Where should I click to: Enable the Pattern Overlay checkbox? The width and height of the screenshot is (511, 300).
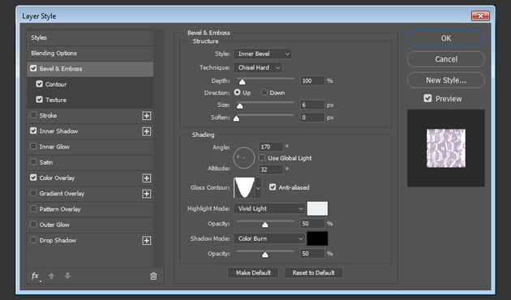coord(33,209)
